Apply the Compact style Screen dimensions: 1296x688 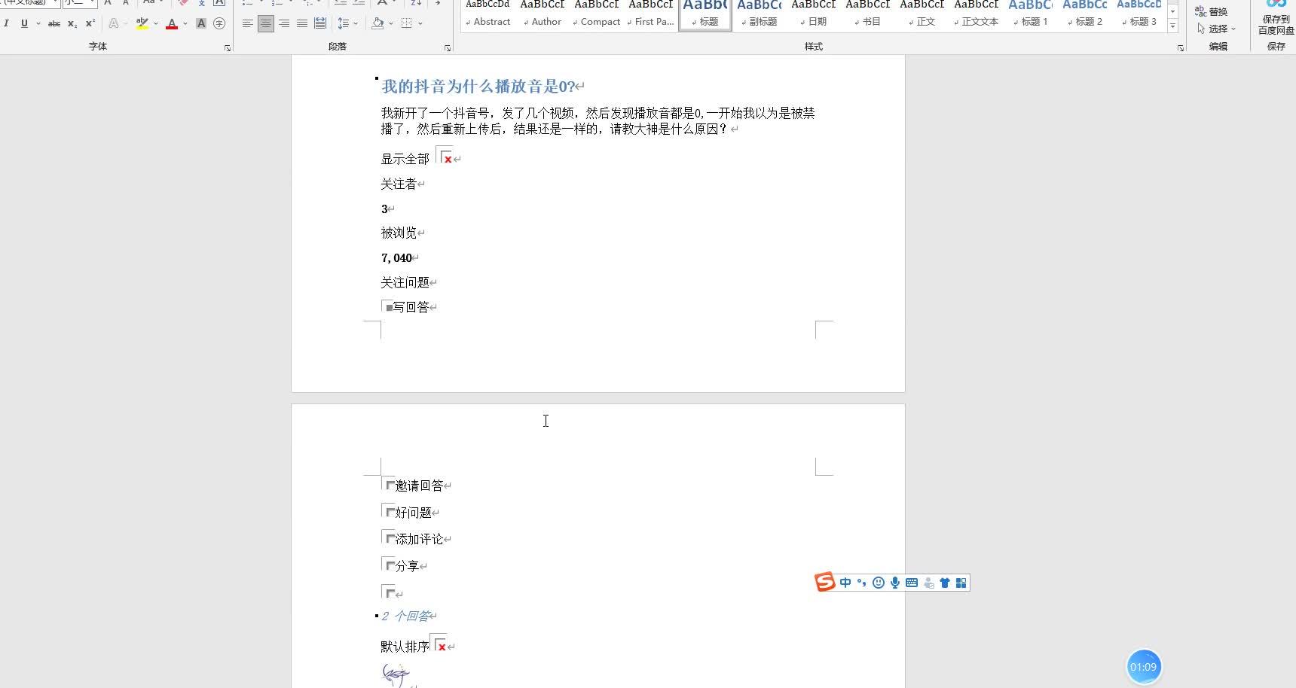coord(597,14)
